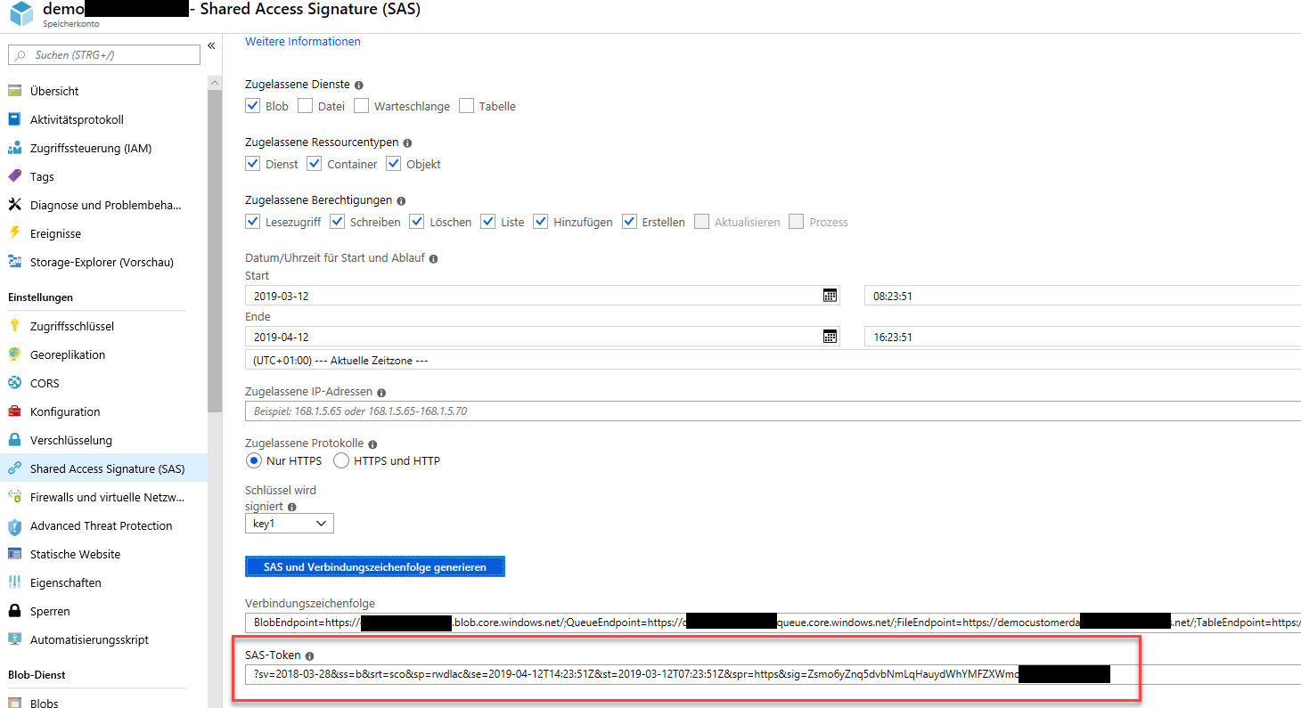Click the Ende time field 16:23:51
This screenshot has width=1301, height=708.
coord(1083,337)
